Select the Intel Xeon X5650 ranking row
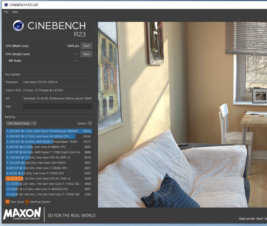Screen dimensions: 267x226 [x=49, y=163]
